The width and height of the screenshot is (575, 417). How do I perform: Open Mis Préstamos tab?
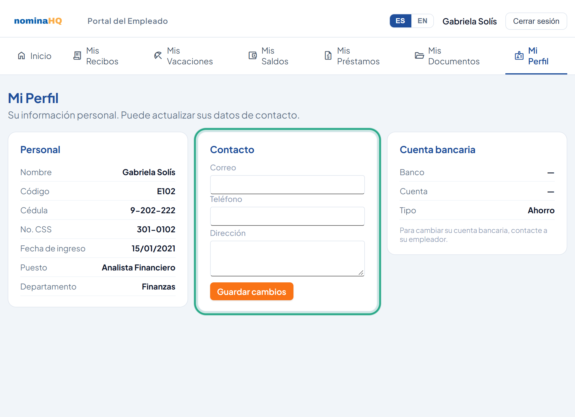(x=352, y=56)
